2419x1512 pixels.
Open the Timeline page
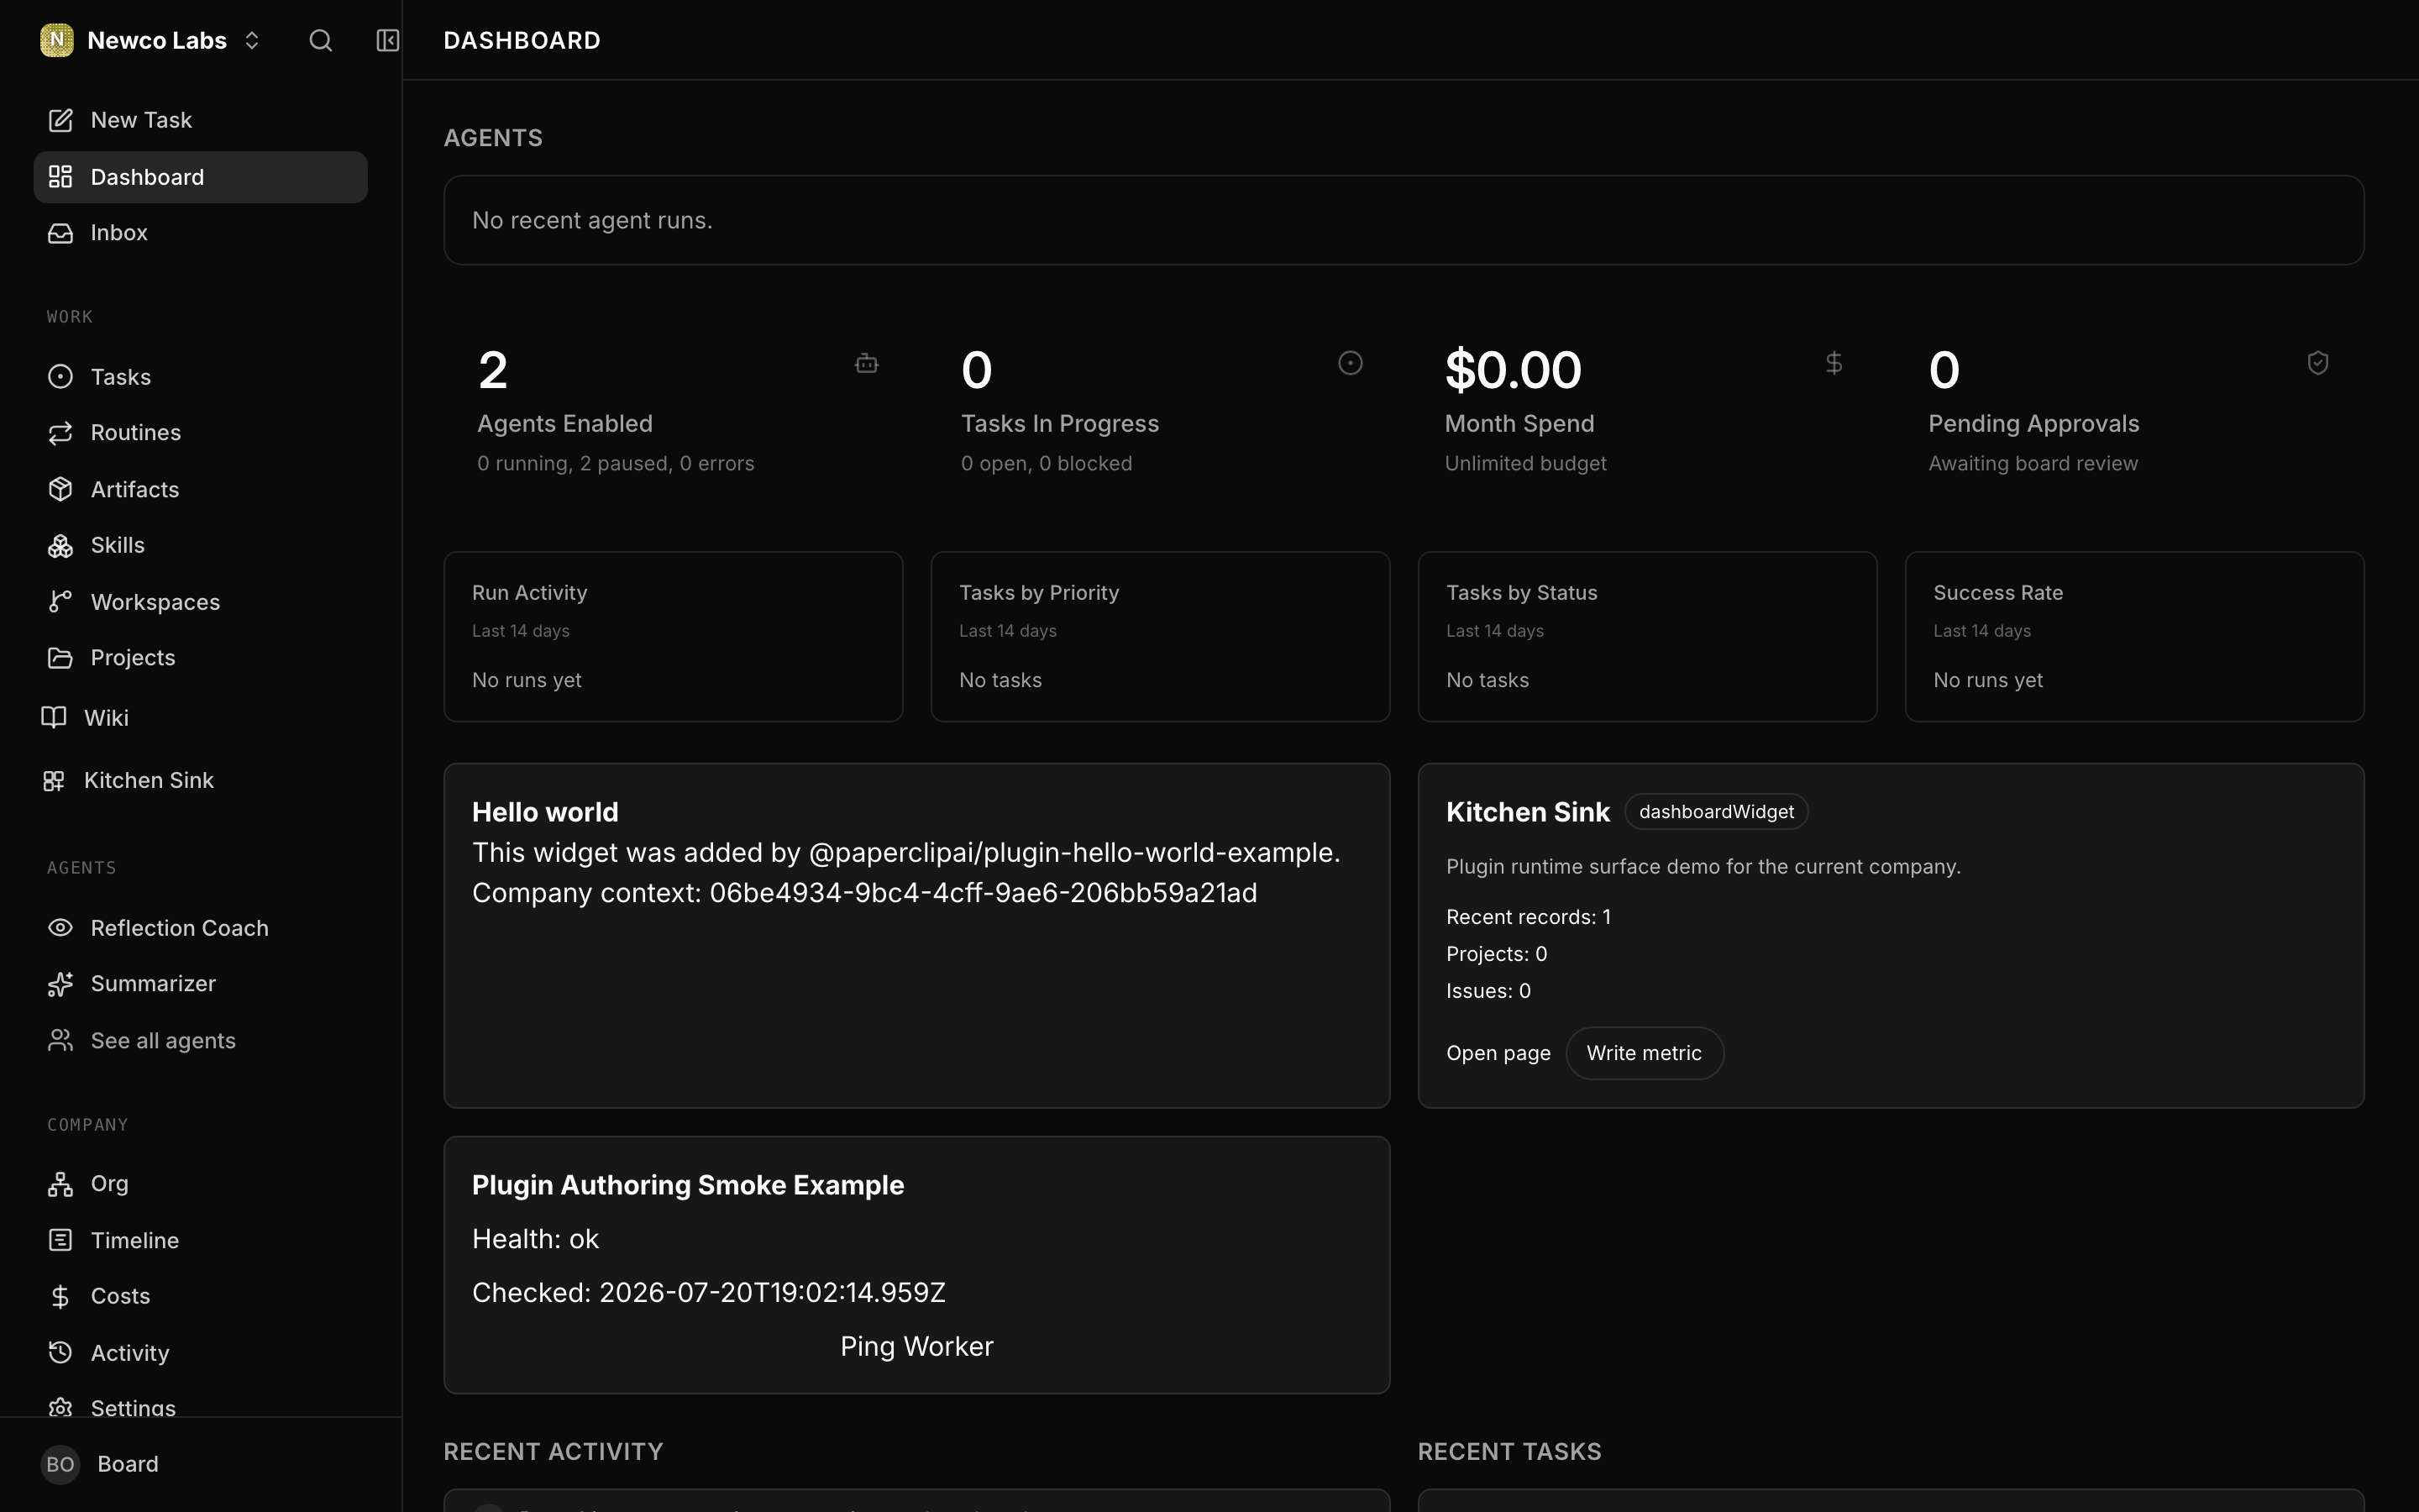pyautogui.click(x=200, y=1240)
